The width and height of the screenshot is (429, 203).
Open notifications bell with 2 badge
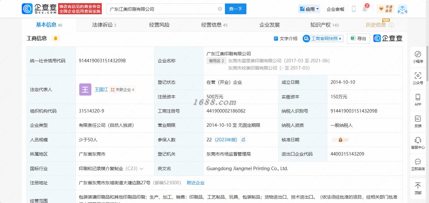click(x=365, y=8)
